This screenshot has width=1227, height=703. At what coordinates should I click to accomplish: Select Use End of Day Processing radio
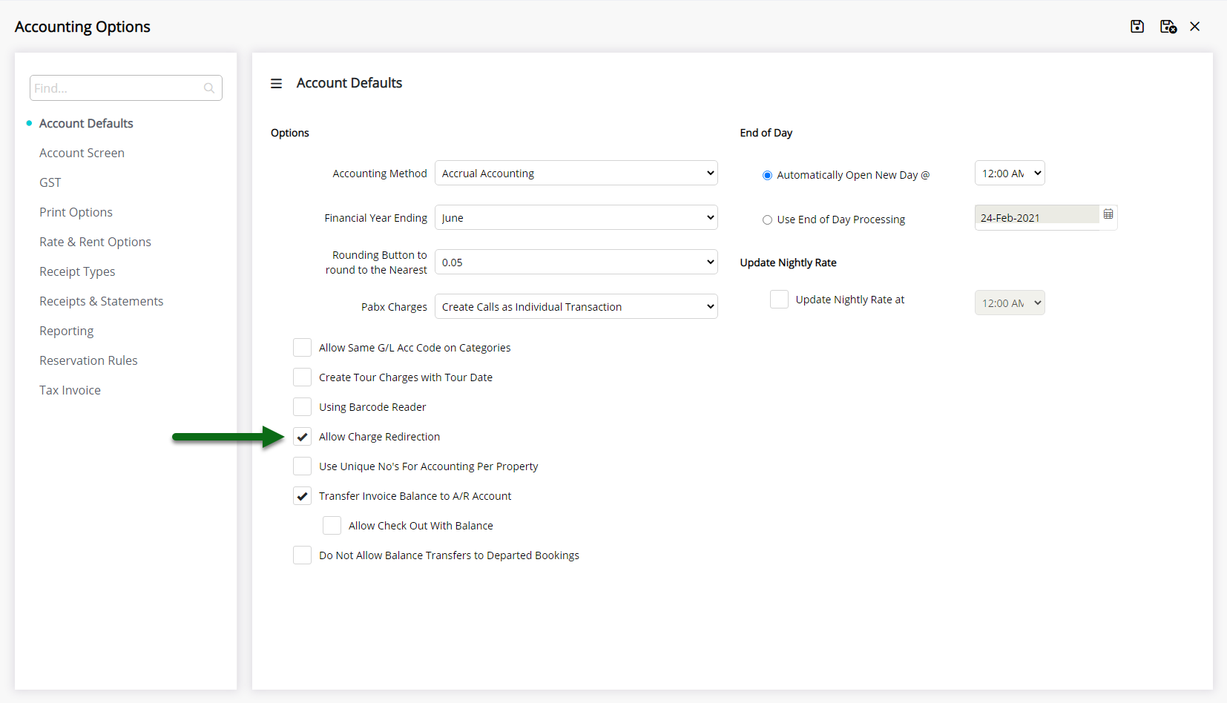(767, 220)
